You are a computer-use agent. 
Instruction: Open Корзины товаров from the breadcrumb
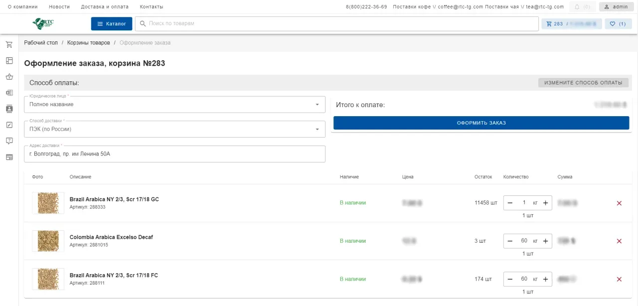[88, 42]
